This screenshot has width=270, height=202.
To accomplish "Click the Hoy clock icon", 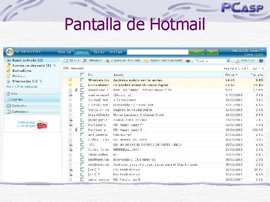I will [8, 94].
